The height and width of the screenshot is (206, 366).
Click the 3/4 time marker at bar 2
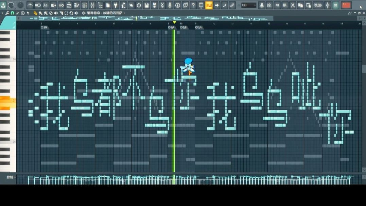point(44,27)
